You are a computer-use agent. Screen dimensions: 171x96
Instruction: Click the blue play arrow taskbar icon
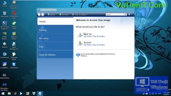pyautogui.click(x=21, y=94)
